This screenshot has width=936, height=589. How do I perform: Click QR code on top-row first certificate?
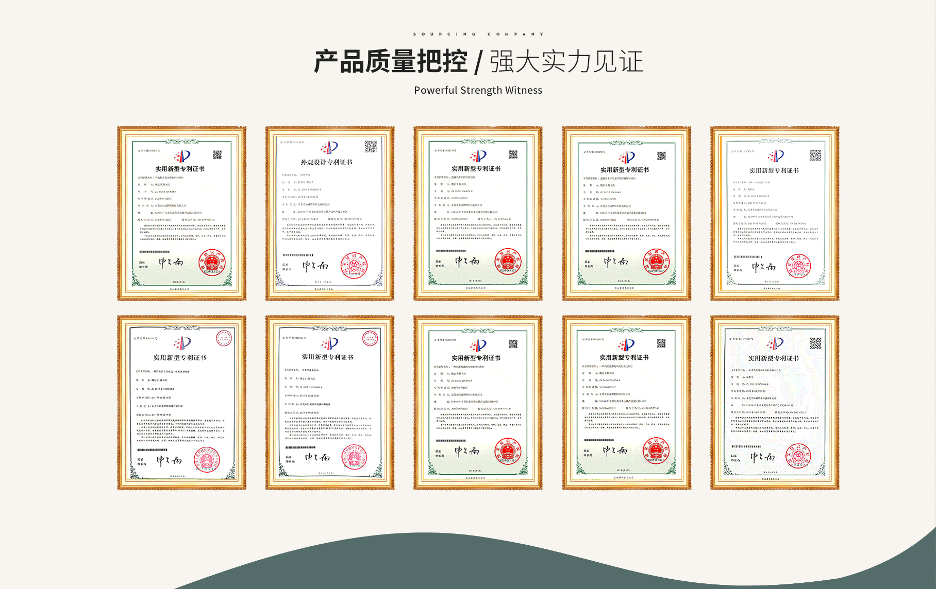[x=217, y=155]
